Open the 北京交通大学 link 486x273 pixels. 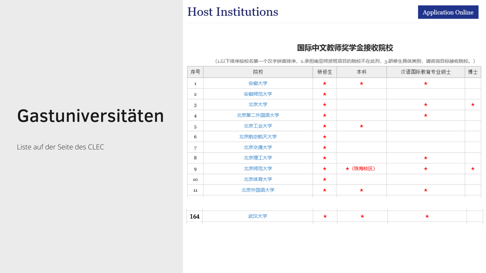coord(258,147)
